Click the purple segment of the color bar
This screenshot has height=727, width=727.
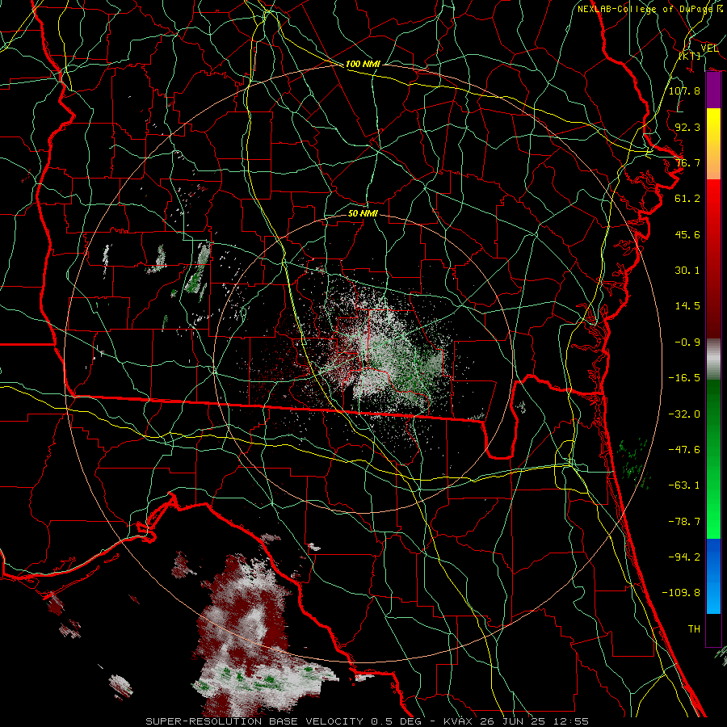coord(713,90)
